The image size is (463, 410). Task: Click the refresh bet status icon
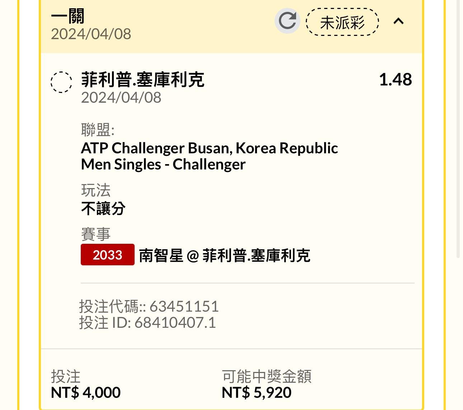point(287,21)
